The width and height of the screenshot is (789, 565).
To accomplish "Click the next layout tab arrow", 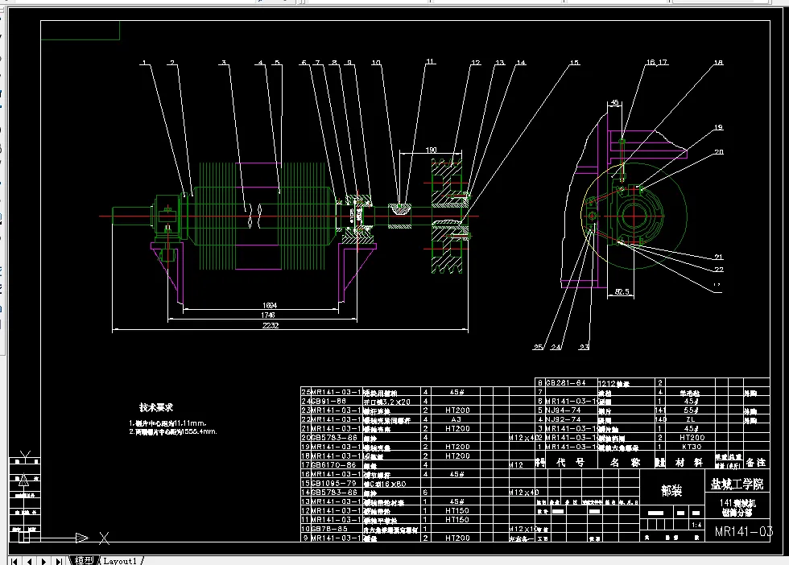I will (44, 561).
